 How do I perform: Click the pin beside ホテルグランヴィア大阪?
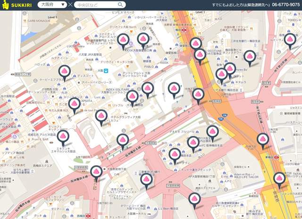tap(101, 115)
